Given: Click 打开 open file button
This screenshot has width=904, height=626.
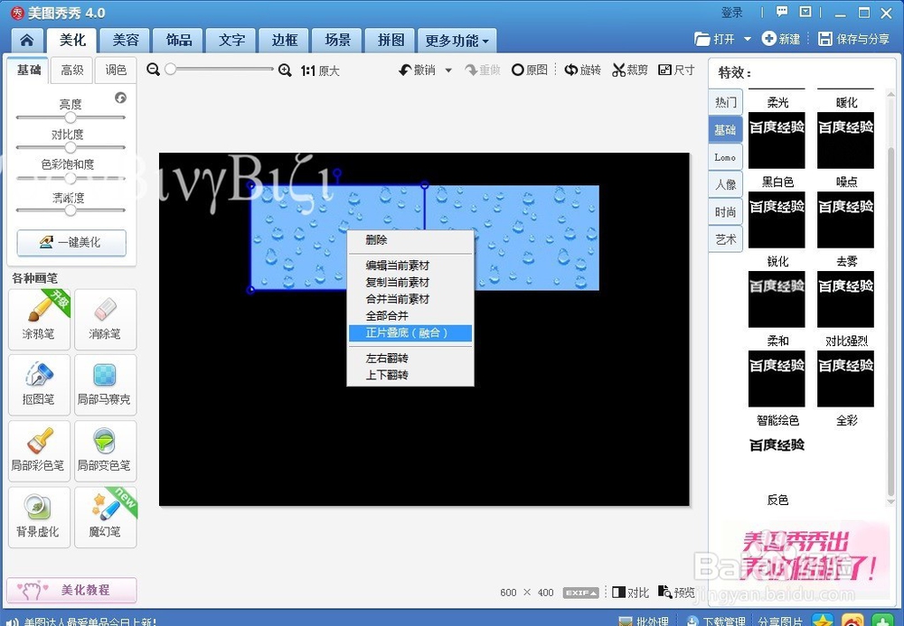Looking at the screenshot, I should pyautogui.click(x=715, y=39).
